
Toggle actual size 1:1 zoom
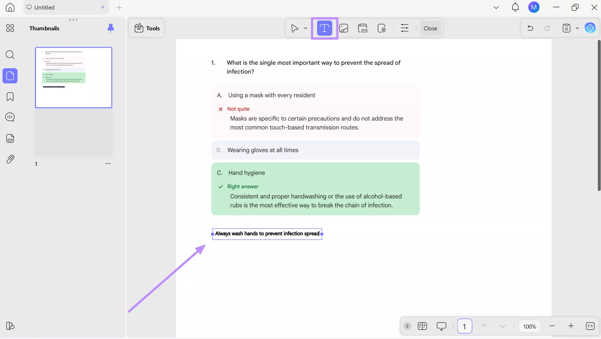(x=590, y=326)
